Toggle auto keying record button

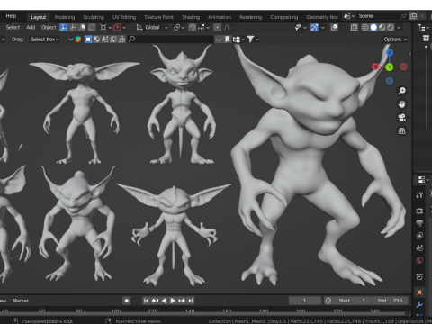coord(127,301)
